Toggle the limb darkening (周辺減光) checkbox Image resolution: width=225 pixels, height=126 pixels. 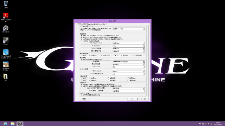[x=82, y=84]
